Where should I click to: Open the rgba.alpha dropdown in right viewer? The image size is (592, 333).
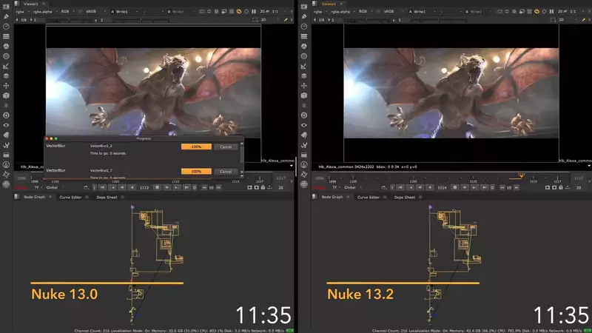pos(343,12)
